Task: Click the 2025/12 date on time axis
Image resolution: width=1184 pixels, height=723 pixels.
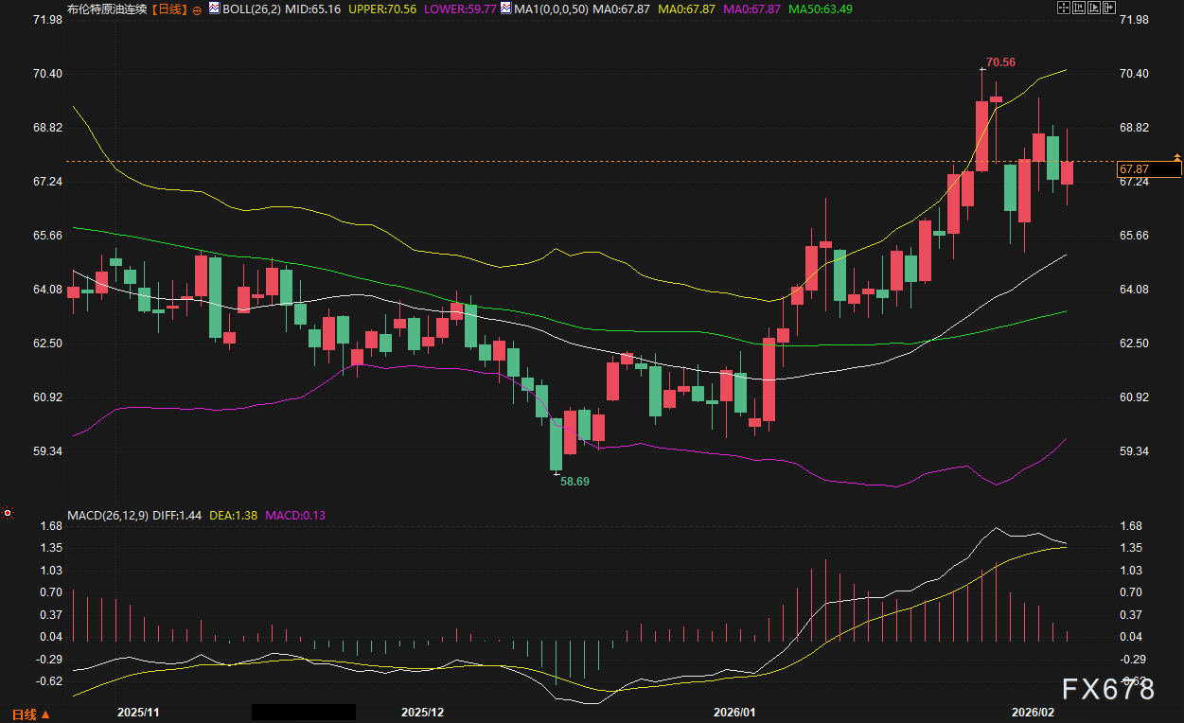Action: pos(422,712)
